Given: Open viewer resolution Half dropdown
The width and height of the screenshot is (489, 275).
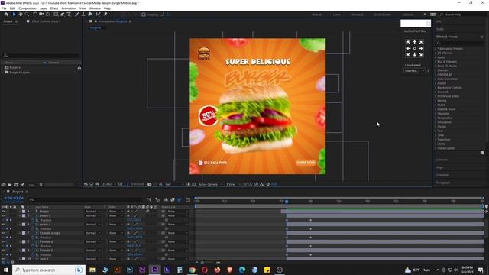Looking at the screenshot, I should tap(174, 184).
